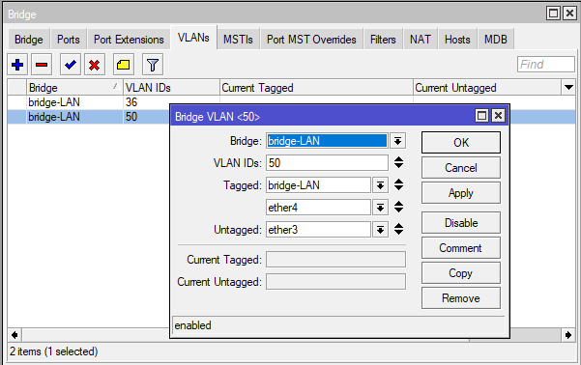The height and width of the screenshot is (365, 581).
Task: Click the red X Disable icon
Action: click(94, 65)
